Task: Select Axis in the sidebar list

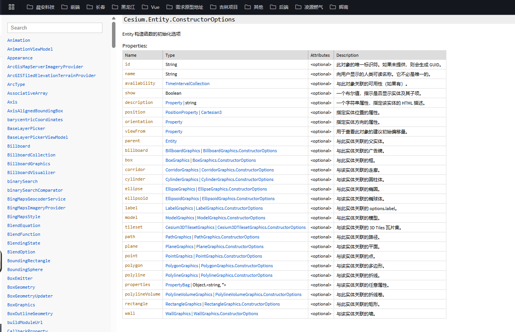Action: click(x=12, y=102)
